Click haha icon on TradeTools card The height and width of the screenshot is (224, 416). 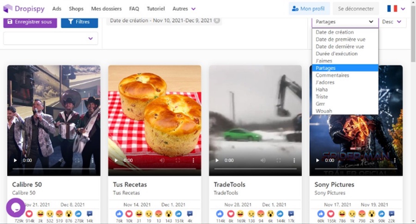coord(240,214)
